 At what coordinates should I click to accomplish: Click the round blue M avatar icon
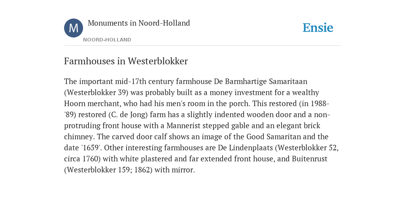coord(74,28)
